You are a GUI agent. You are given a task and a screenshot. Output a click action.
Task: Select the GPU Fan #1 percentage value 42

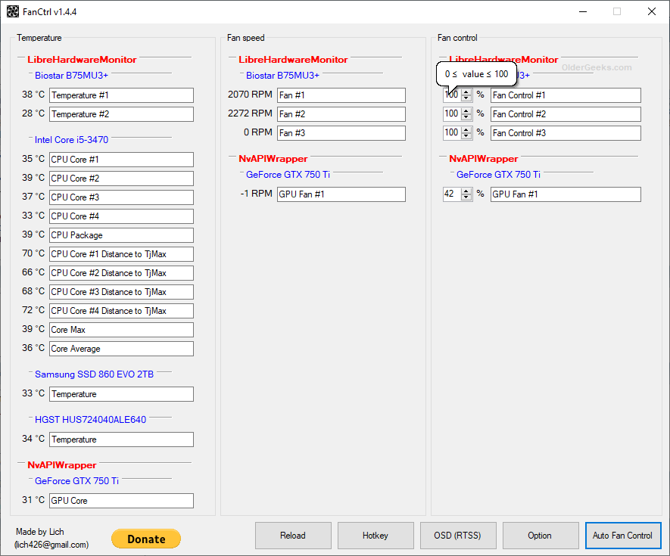coord(452,194)
